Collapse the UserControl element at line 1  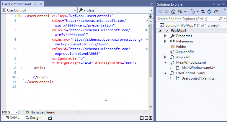click(23, 16)
